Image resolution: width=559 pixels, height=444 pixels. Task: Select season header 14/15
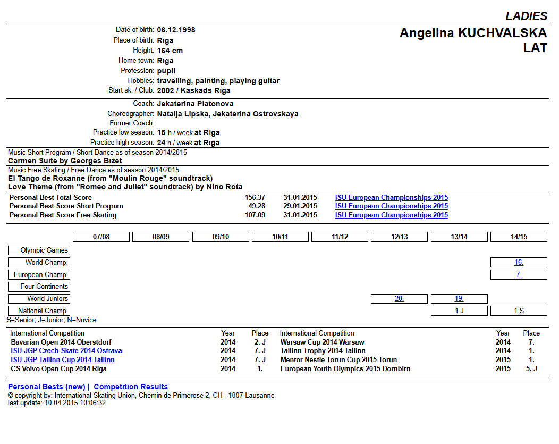[x=519, y=237]
